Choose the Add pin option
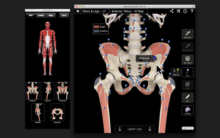220x138 pixels. 176,72
